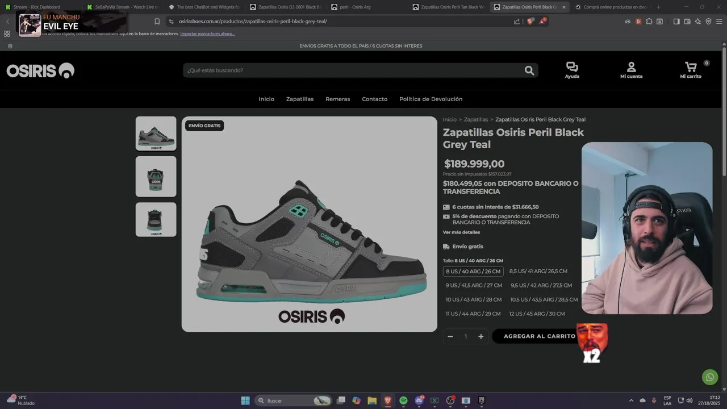The height and width of the screenshot is (409, 727).
Task: Select the side-view shoe thumbnail
Action: coord(156,133)
